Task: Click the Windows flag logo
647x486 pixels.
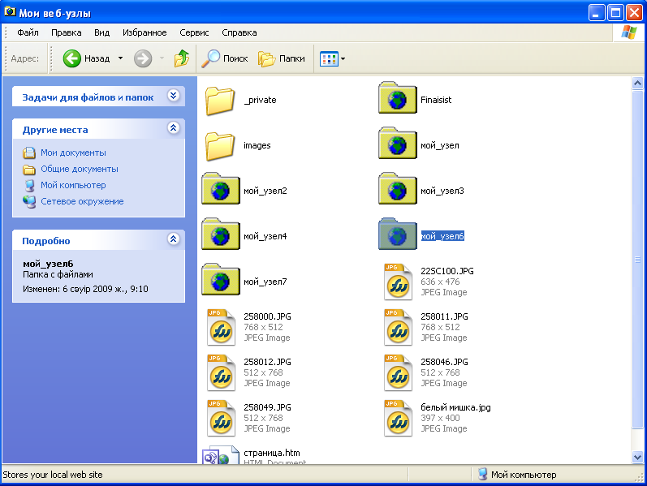Action: tap(629, 32)
